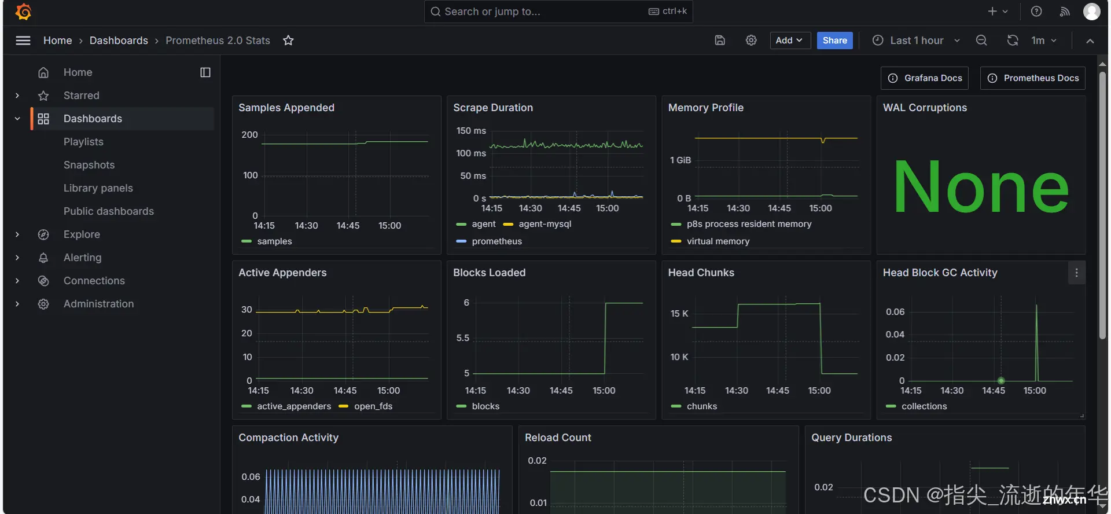Open user profile avatar

click(x=1092, y=12)
